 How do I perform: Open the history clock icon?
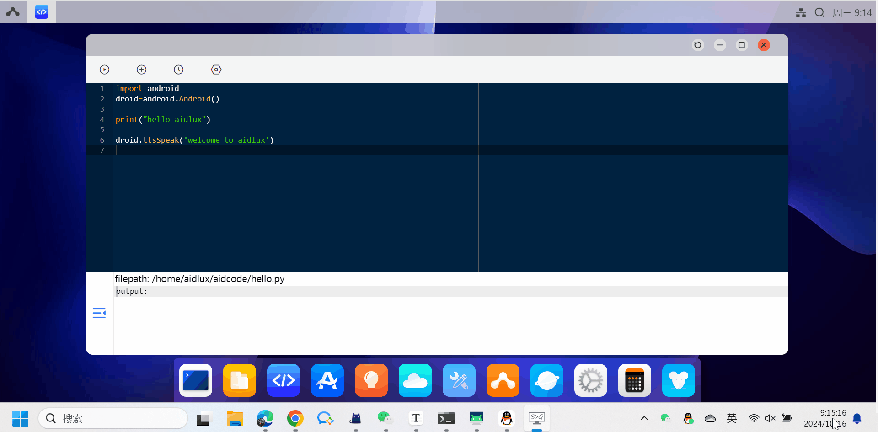pos(179,69)
